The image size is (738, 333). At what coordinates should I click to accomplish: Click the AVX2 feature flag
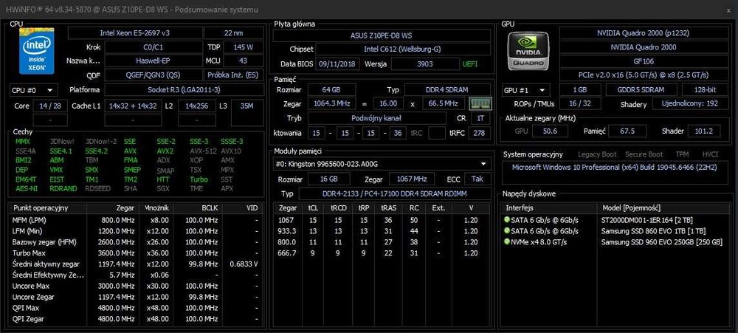pos(165,151)
